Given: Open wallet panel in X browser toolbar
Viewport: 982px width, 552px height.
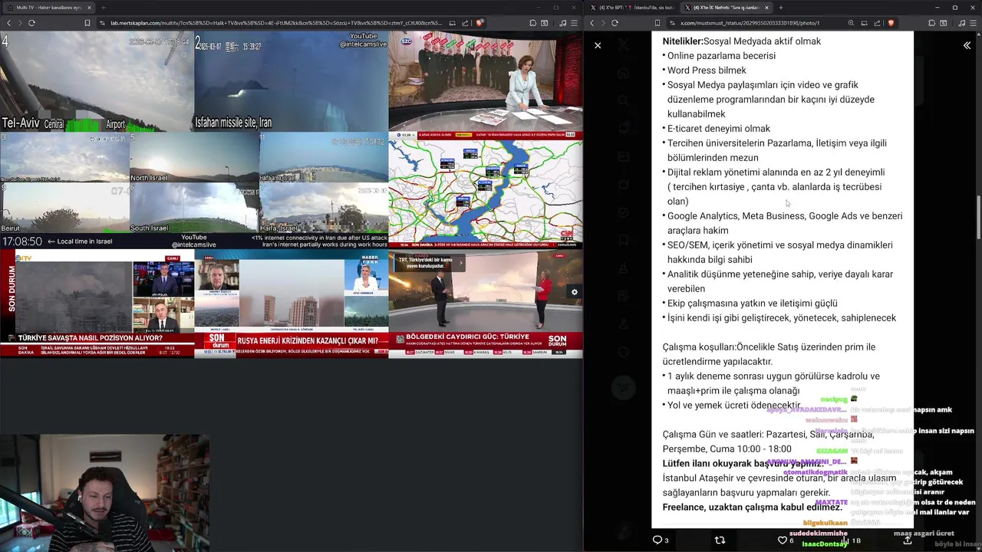Looking at the screenshot, I should [943, 23].
